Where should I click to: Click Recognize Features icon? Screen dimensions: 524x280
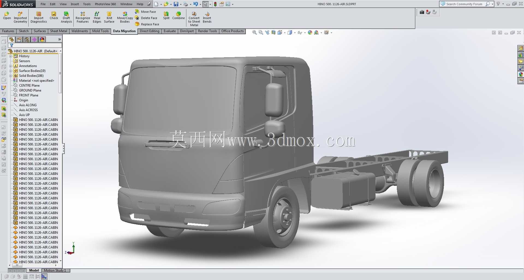83,14
